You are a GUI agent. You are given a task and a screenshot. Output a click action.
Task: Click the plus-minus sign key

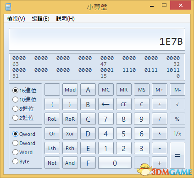tap(160, 104)
